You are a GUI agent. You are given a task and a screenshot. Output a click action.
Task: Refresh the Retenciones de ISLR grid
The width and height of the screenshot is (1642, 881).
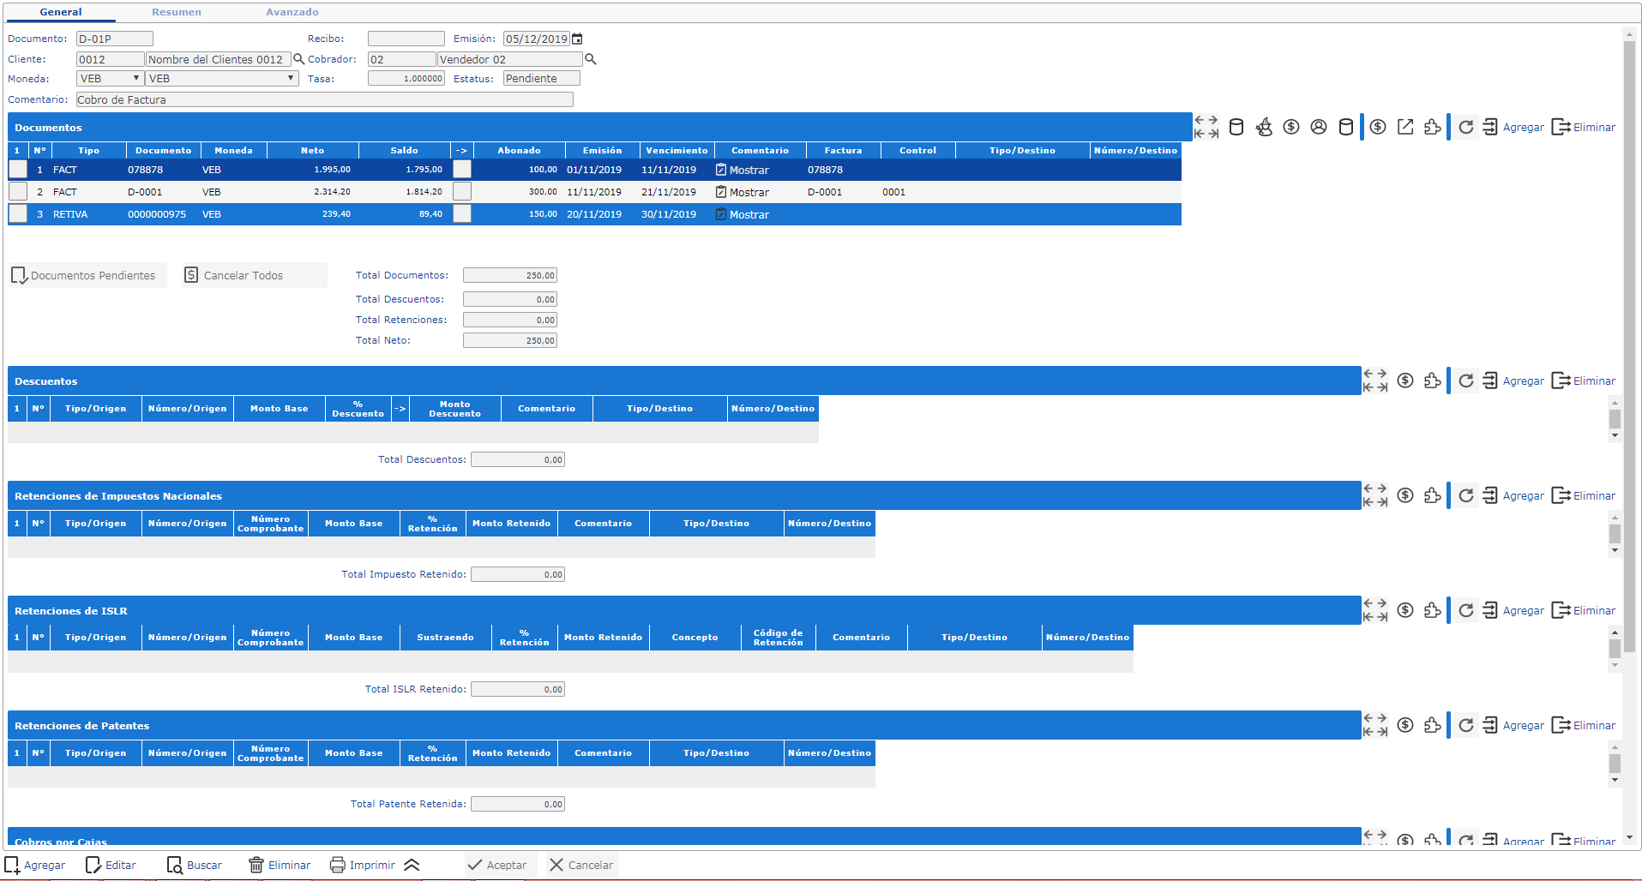(x=1466, y=610)
